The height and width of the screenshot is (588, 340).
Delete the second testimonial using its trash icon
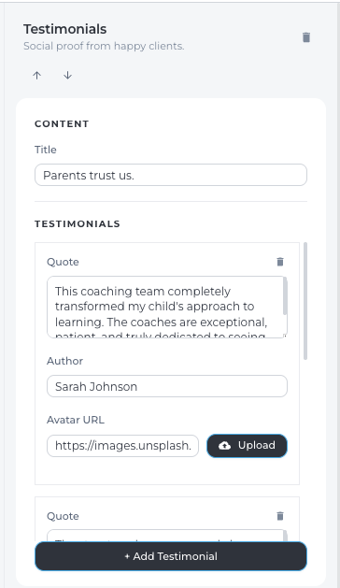point(280,516)
